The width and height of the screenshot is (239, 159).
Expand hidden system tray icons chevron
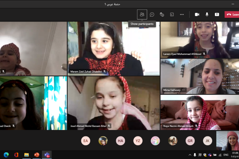[x=189, y=155]
